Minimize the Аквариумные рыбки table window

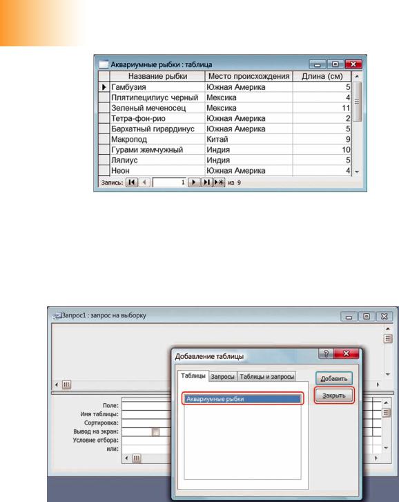coord(317,65)
